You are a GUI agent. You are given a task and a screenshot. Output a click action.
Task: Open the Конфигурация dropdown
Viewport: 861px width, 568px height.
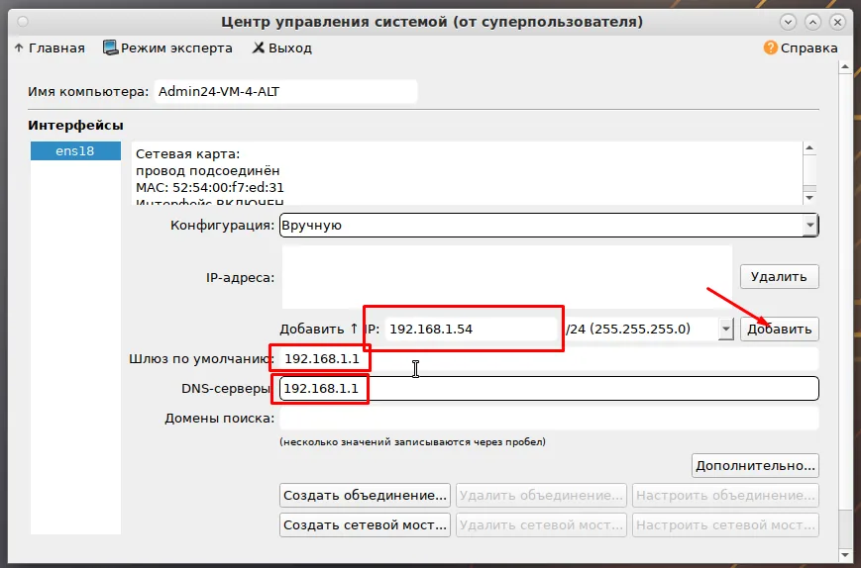click(549, 226)
